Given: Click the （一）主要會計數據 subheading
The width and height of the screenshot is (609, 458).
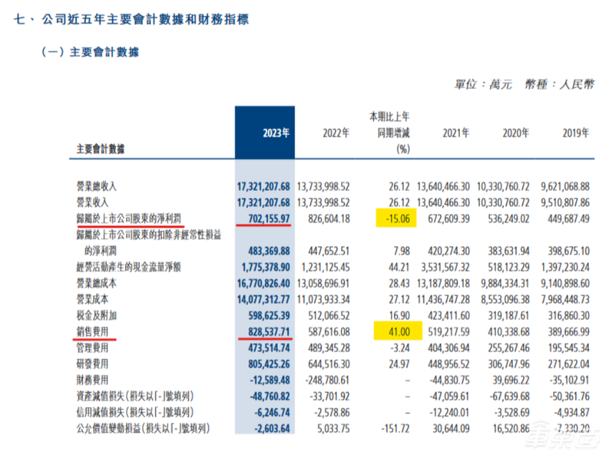Looking at the screenshot, I should coord(92,52).
